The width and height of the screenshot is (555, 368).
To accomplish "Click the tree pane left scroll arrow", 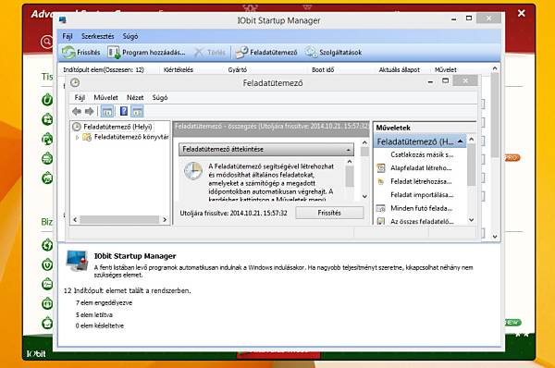I will click(x=75, y=220).
